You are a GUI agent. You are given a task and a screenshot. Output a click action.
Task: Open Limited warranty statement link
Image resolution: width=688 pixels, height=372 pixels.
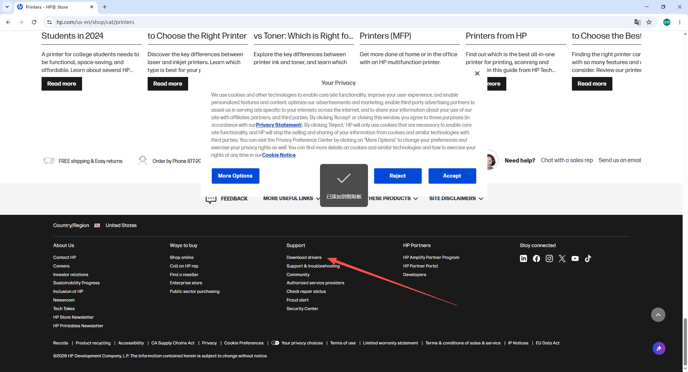[x=390, y=343]
